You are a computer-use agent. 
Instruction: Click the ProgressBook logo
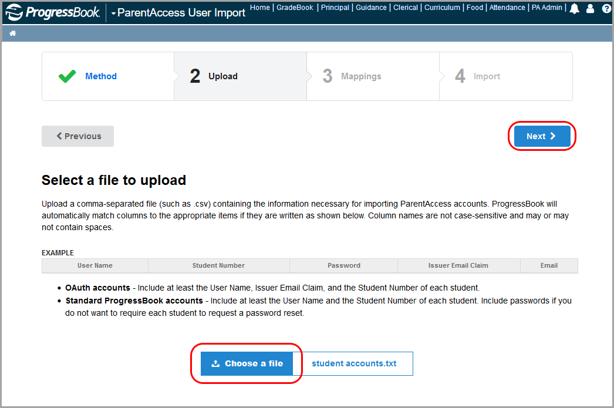click(x=53, y=12)
